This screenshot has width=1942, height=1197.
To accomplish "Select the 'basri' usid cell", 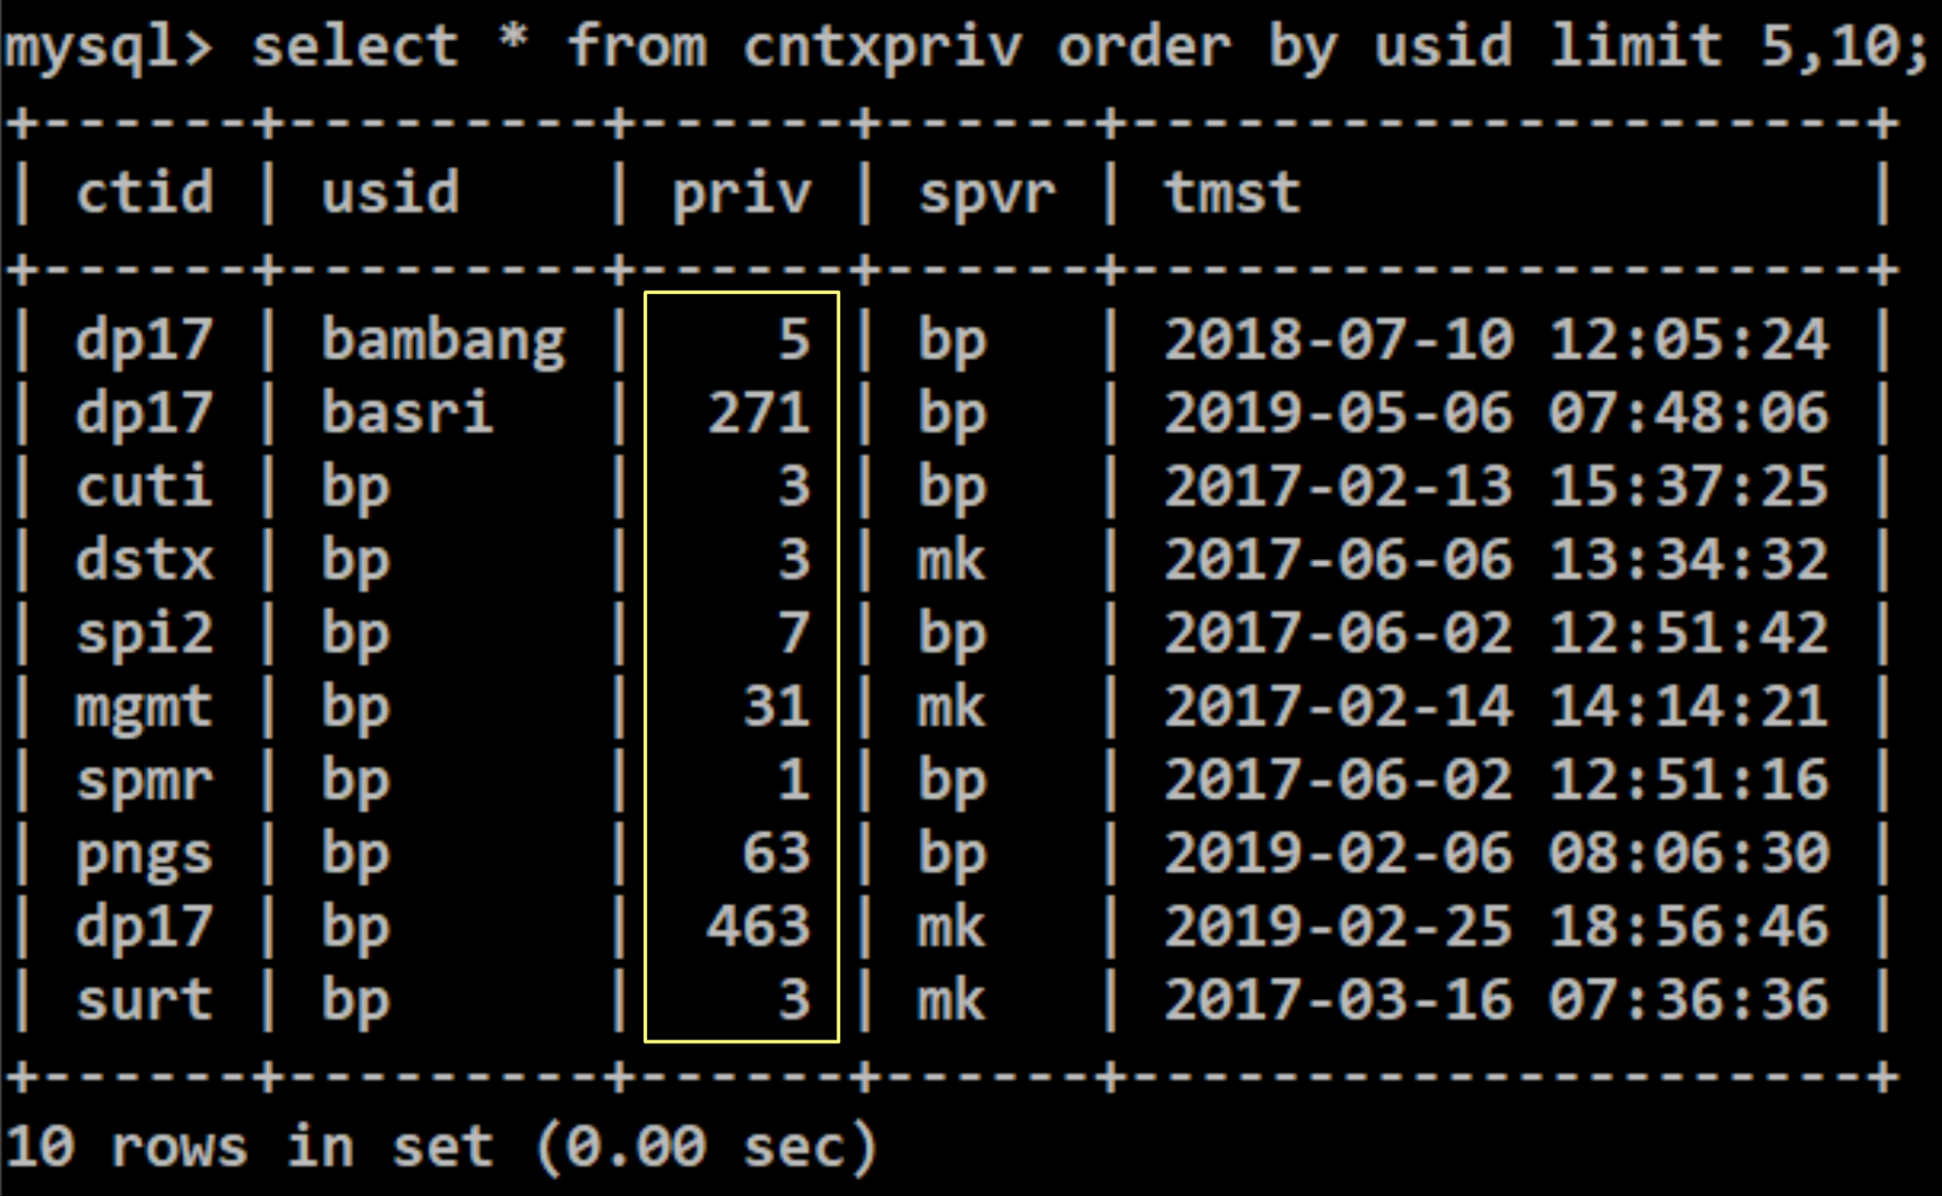I will coord(407,414).
